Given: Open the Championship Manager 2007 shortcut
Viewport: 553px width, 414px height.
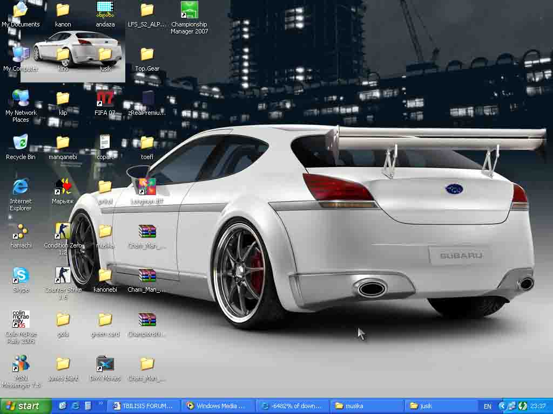Looking at the screenshot, I should 189,11.
